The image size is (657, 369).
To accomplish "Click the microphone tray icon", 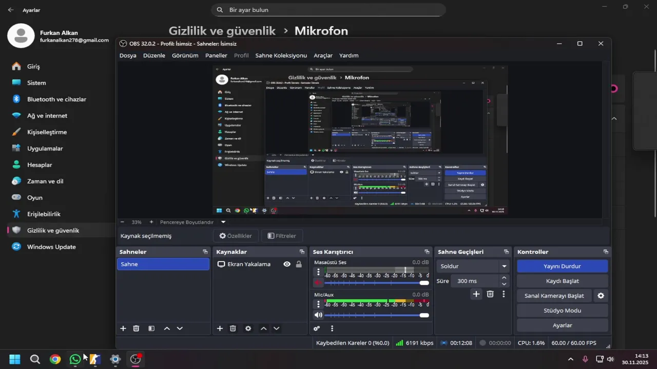I will 586,359.
